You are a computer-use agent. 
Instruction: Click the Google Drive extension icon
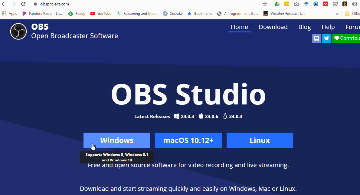[x=277, y=4]
